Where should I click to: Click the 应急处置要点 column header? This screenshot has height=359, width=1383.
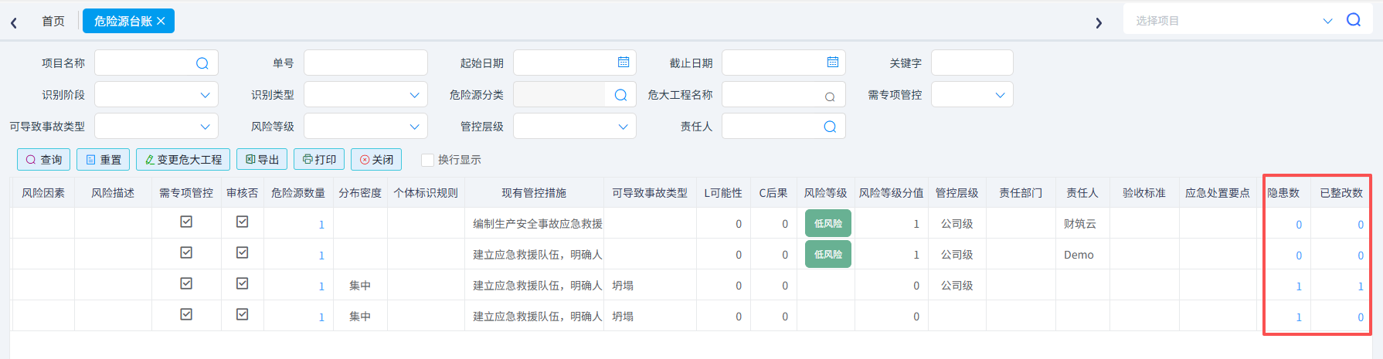pyautogui.click(x=1218, y=193)
